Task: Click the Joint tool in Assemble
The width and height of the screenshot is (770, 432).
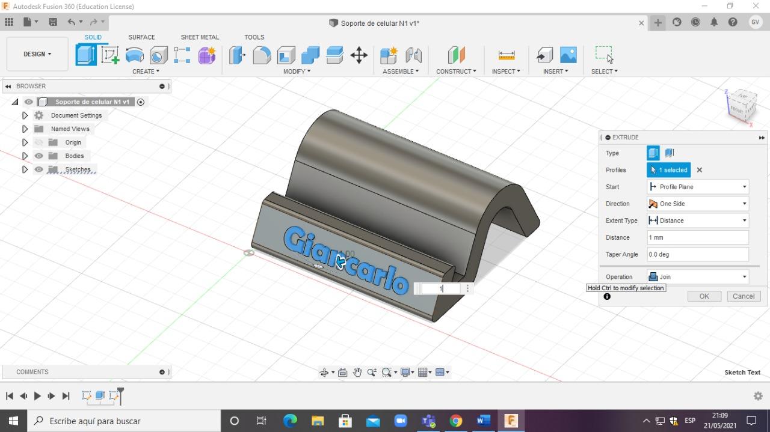Action: pyautogui.click(x=414, y=55)
